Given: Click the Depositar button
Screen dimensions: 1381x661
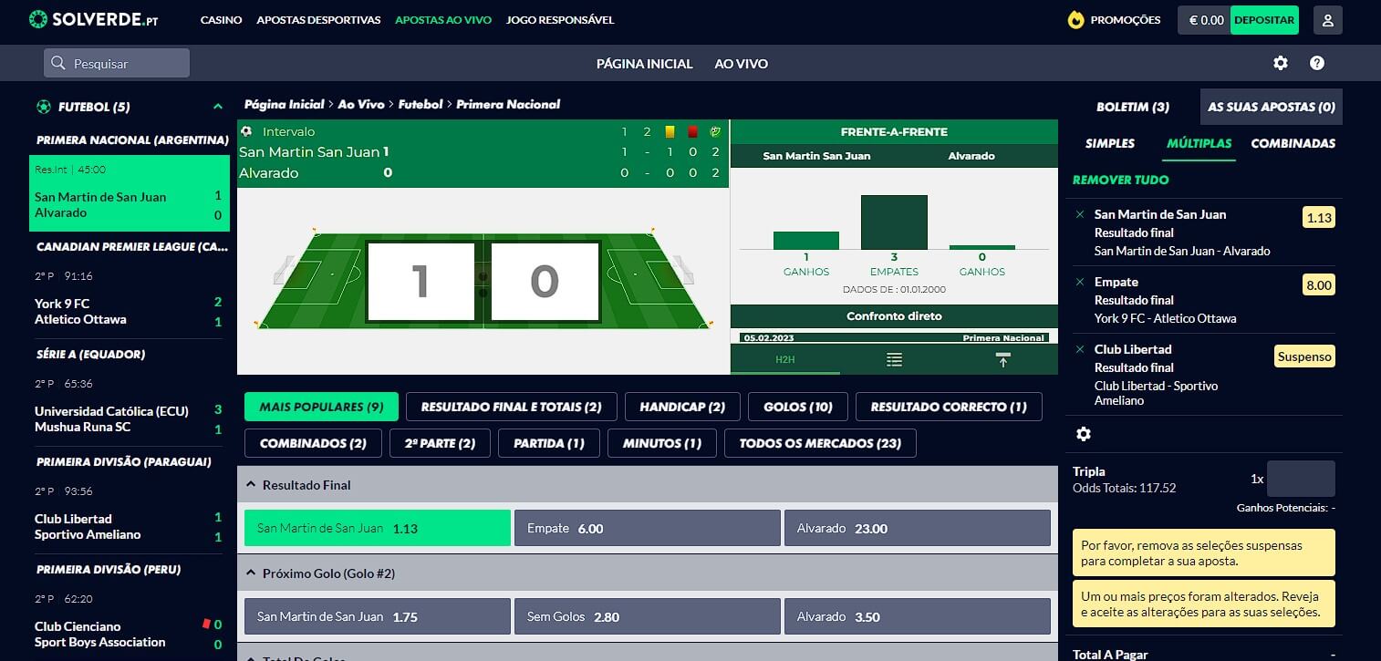Looking at the screenshot, I should coord(1264,20).
